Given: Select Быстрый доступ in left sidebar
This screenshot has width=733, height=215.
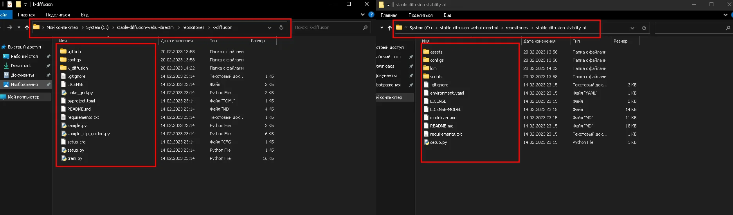Looking at the screenshot, I should pos(24,47).
